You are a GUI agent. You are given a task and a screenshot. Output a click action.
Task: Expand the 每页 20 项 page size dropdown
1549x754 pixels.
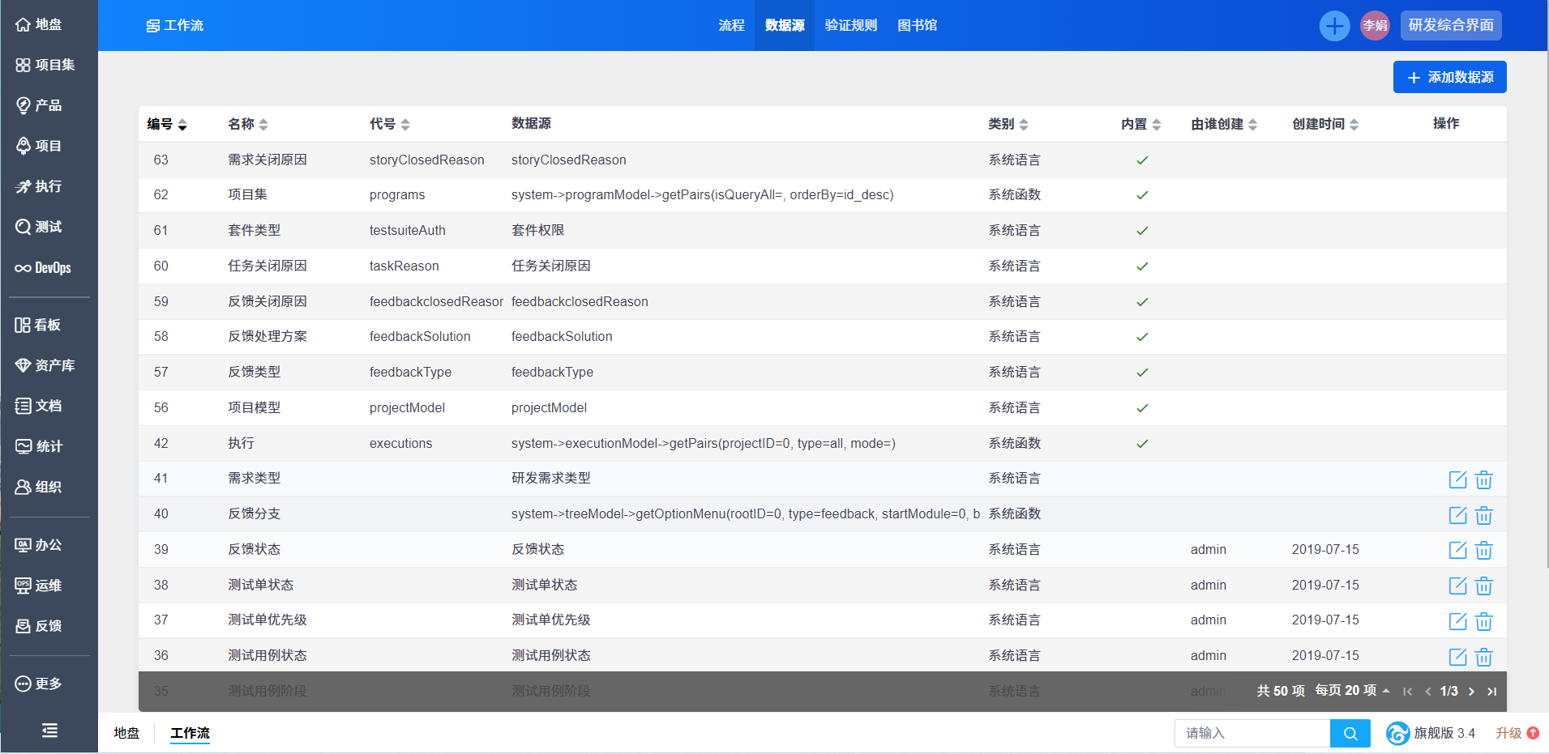tap(1352, 691)
